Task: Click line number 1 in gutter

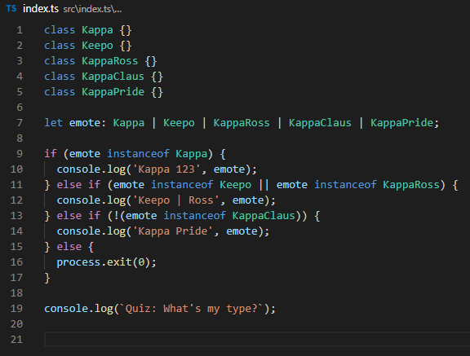Action: pos(20,30)
